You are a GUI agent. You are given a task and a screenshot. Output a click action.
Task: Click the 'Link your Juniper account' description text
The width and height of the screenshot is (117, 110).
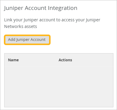click(x=52, y=23)
